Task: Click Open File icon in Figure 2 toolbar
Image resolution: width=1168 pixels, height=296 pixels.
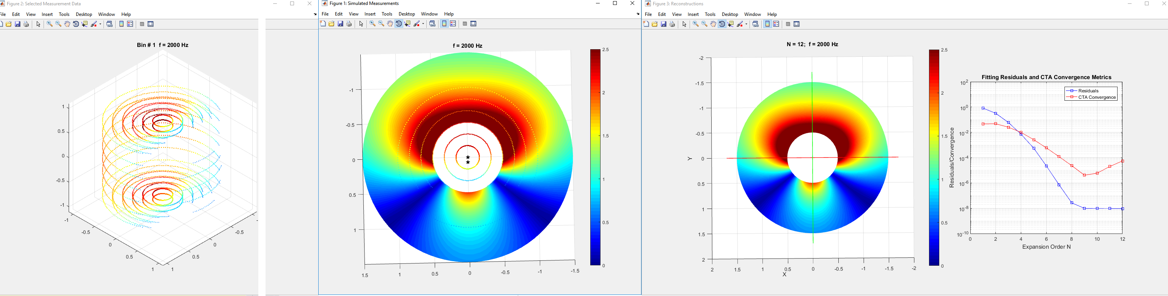Action: point(9,24)
